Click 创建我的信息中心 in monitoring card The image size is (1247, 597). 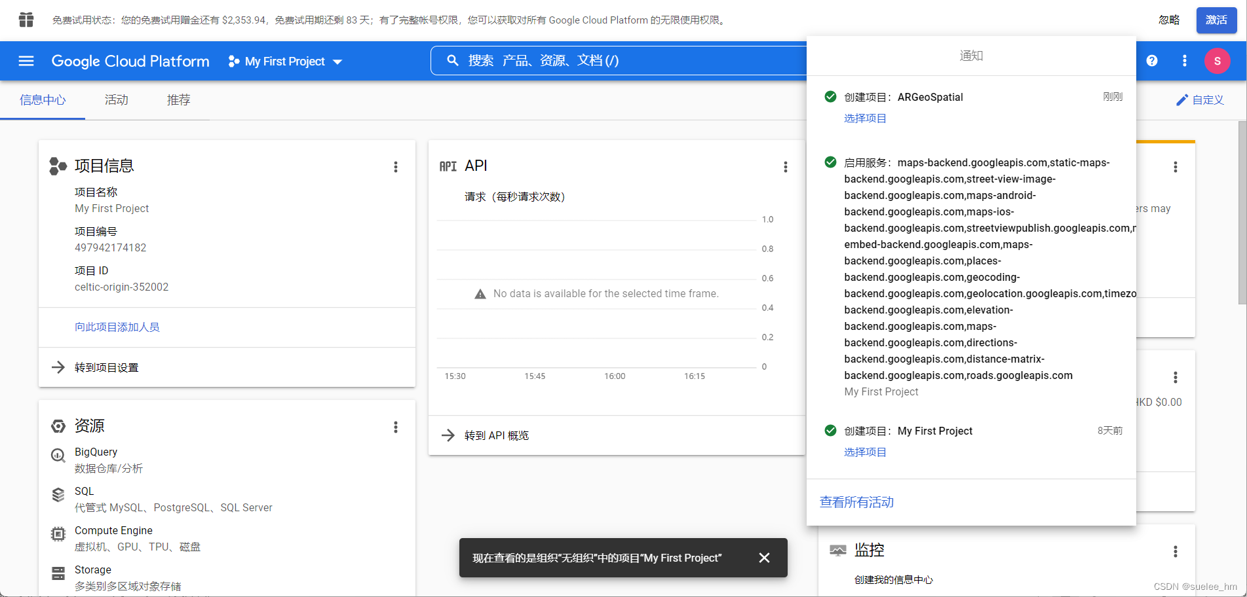(894, 579)
